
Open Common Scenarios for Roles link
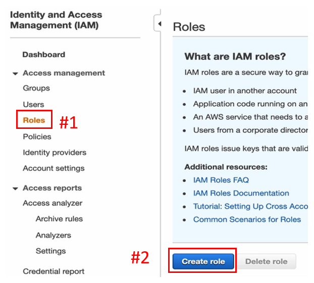point(247,220)
